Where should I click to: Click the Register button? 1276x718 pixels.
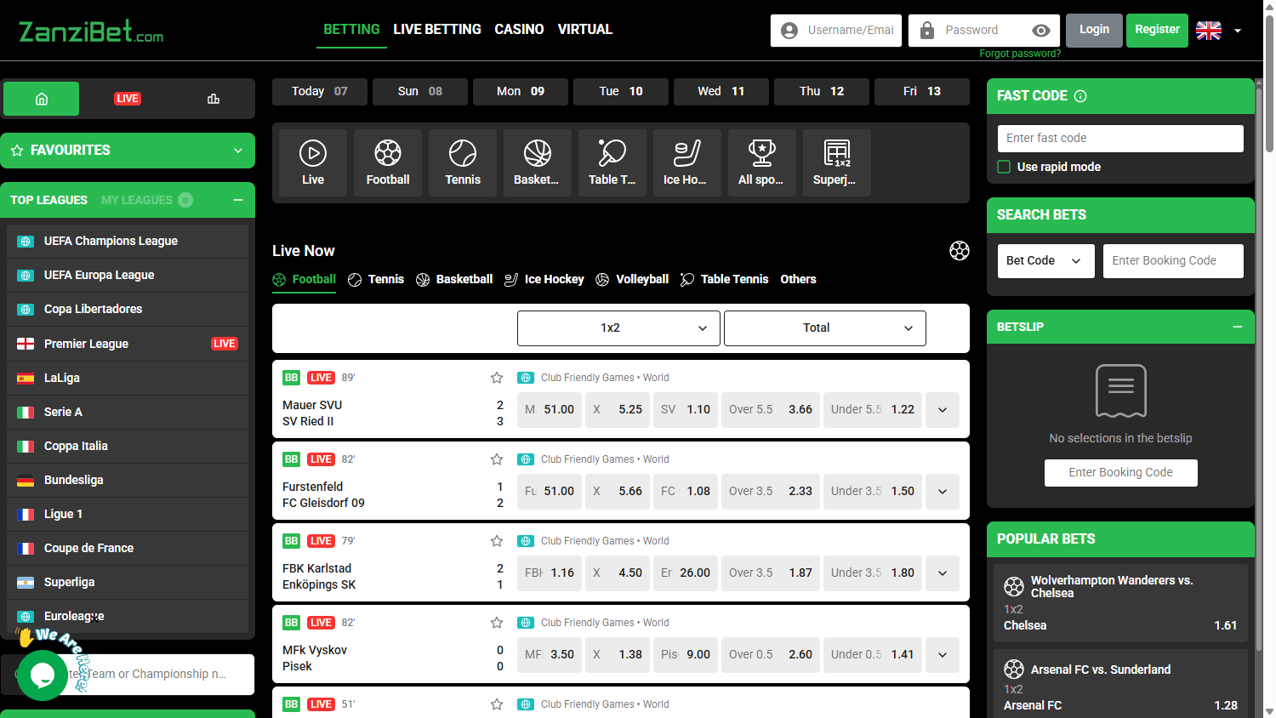(x=1157, y=30)
